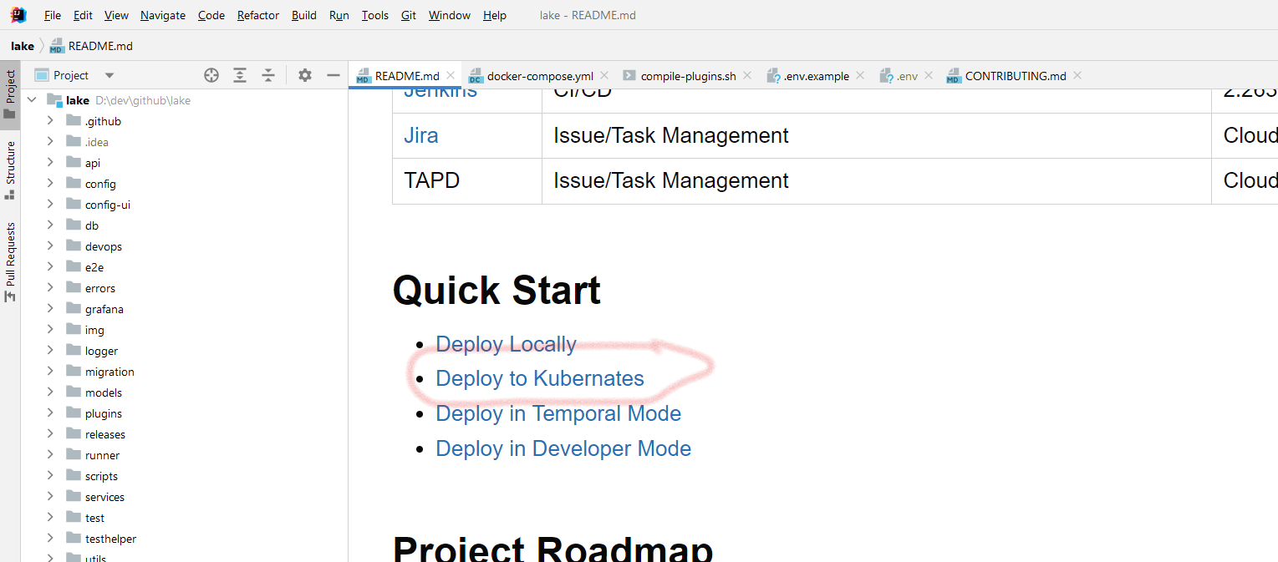Expand the grafana folder
Viewport: 1278px width, 562px height.
(50, 309)
